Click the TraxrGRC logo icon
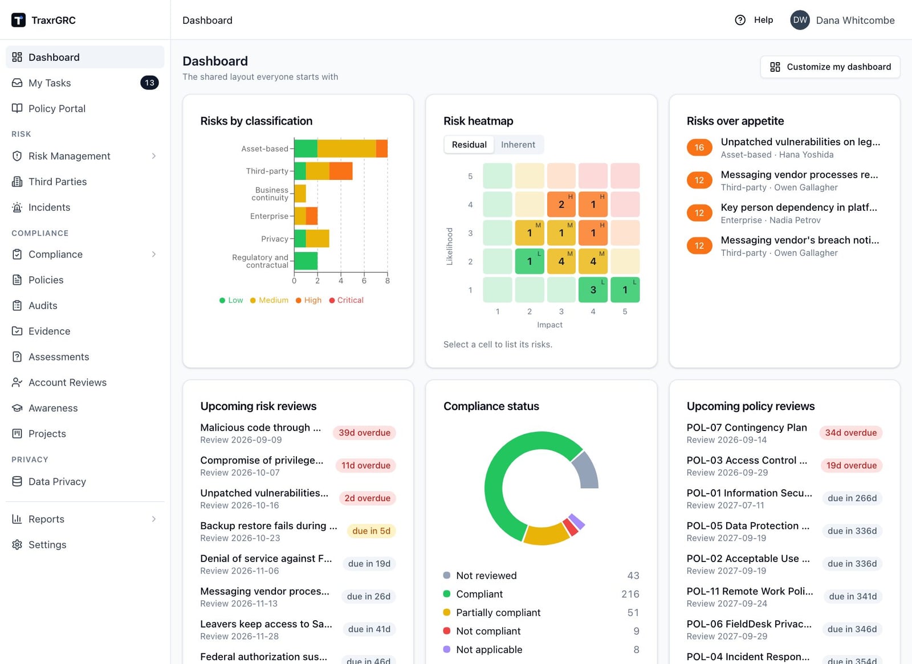Image resolution: width=912 pixels, height=664 pixels. coord(18,20)
